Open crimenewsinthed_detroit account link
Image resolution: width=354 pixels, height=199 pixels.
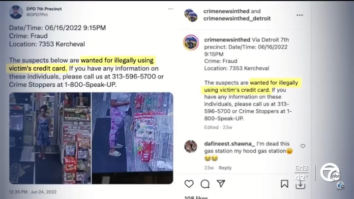click(x=237, y=19)
